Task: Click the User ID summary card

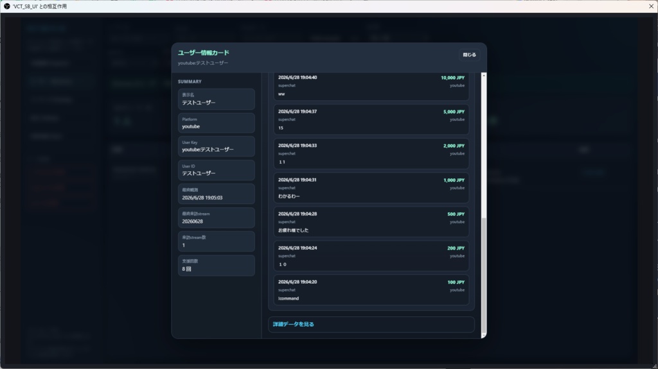Action: coord(216,170)
